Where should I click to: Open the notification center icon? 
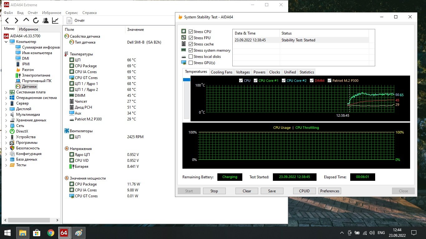pos(414,232)
